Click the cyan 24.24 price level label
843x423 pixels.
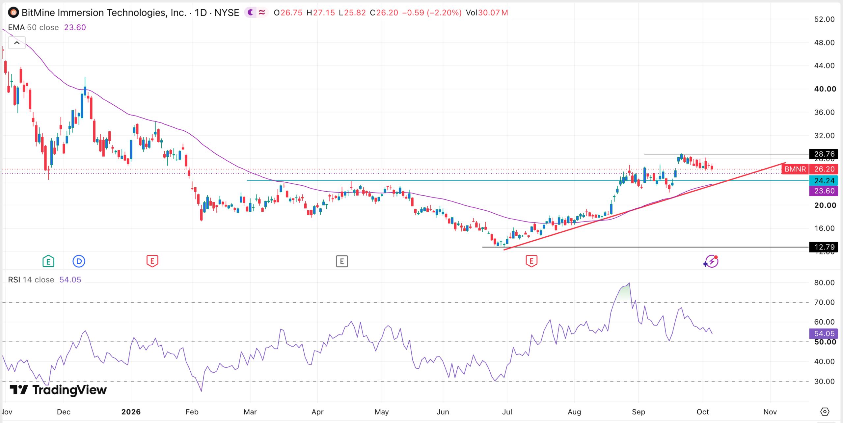point(824,180)
